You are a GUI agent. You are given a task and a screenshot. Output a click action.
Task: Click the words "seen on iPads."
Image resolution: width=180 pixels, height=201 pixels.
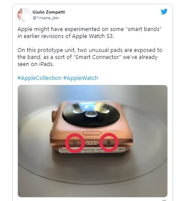tap(35, 64)
